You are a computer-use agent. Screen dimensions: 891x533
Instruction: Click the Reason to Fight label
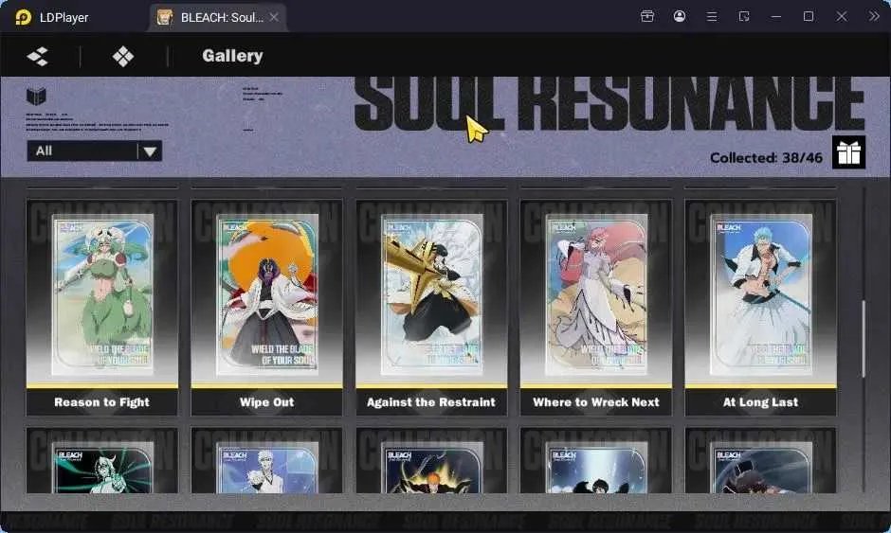tap(101, 402)
